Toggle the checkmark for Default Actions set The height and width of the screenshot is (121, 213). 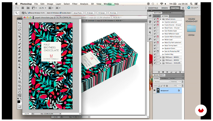click(x=155, y=19)
